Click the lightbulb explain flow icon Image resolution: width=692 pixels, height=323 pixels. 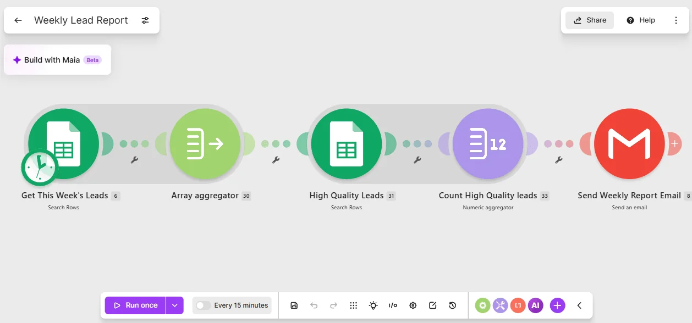point(374,305)
